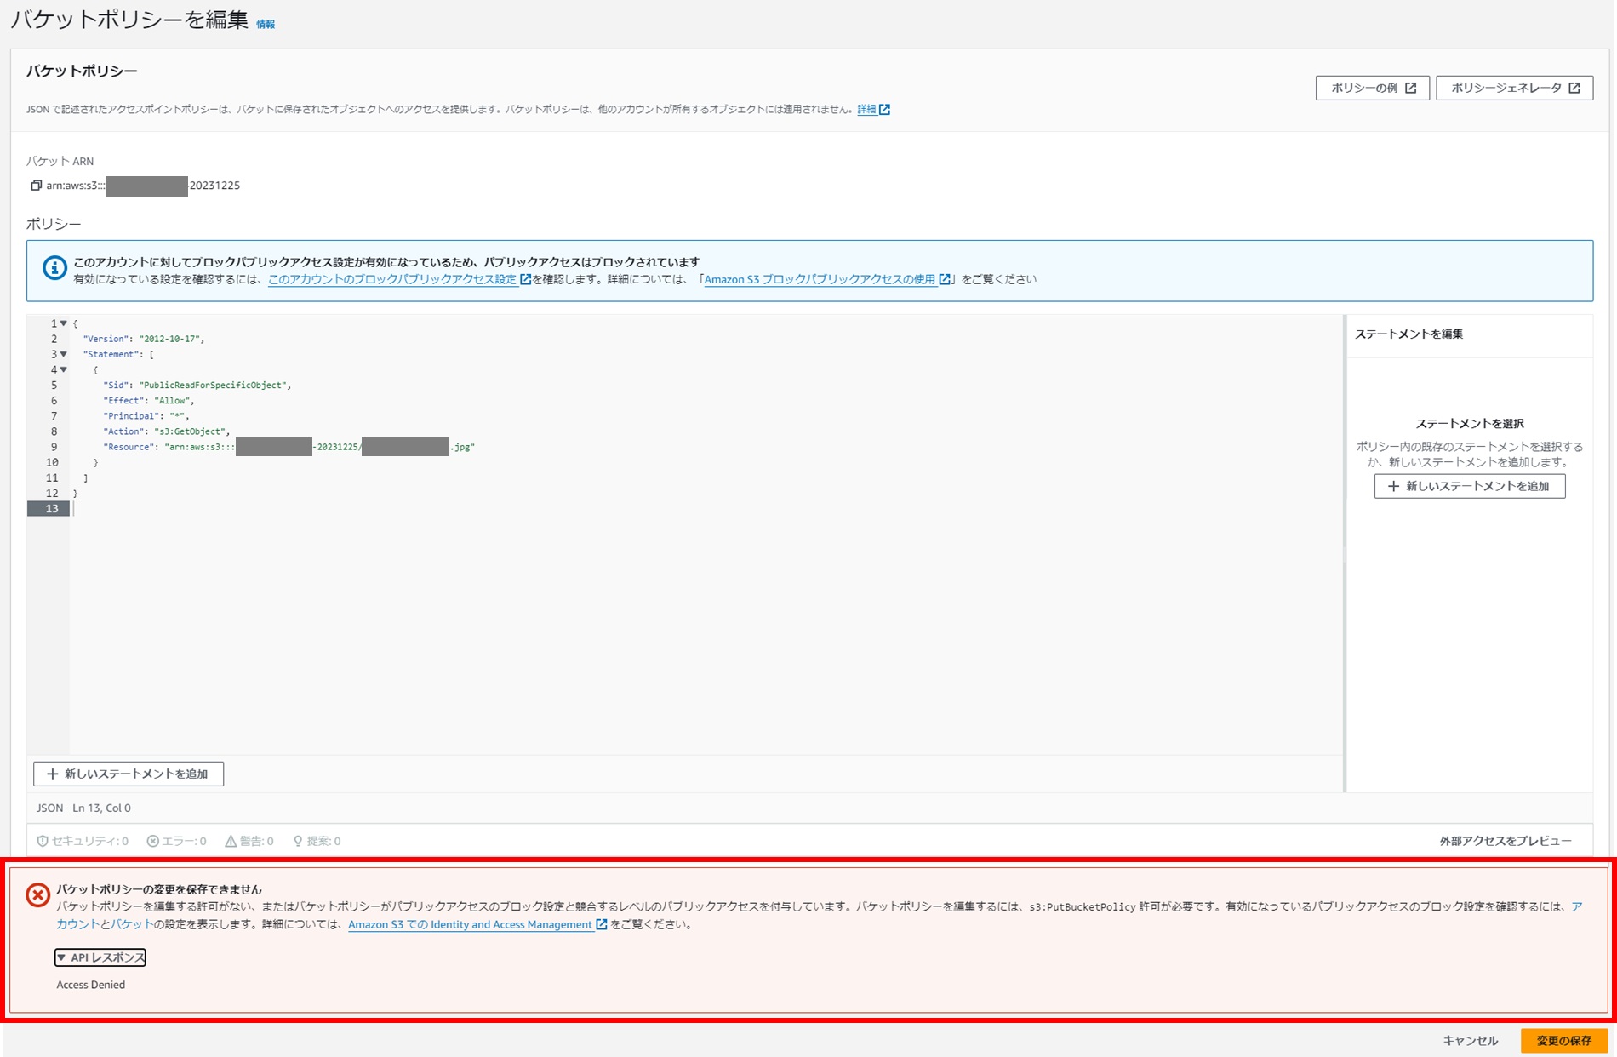Save changes with 変更の保存 button
Screen dimensions: 1617x1057
[1566, 1040]
